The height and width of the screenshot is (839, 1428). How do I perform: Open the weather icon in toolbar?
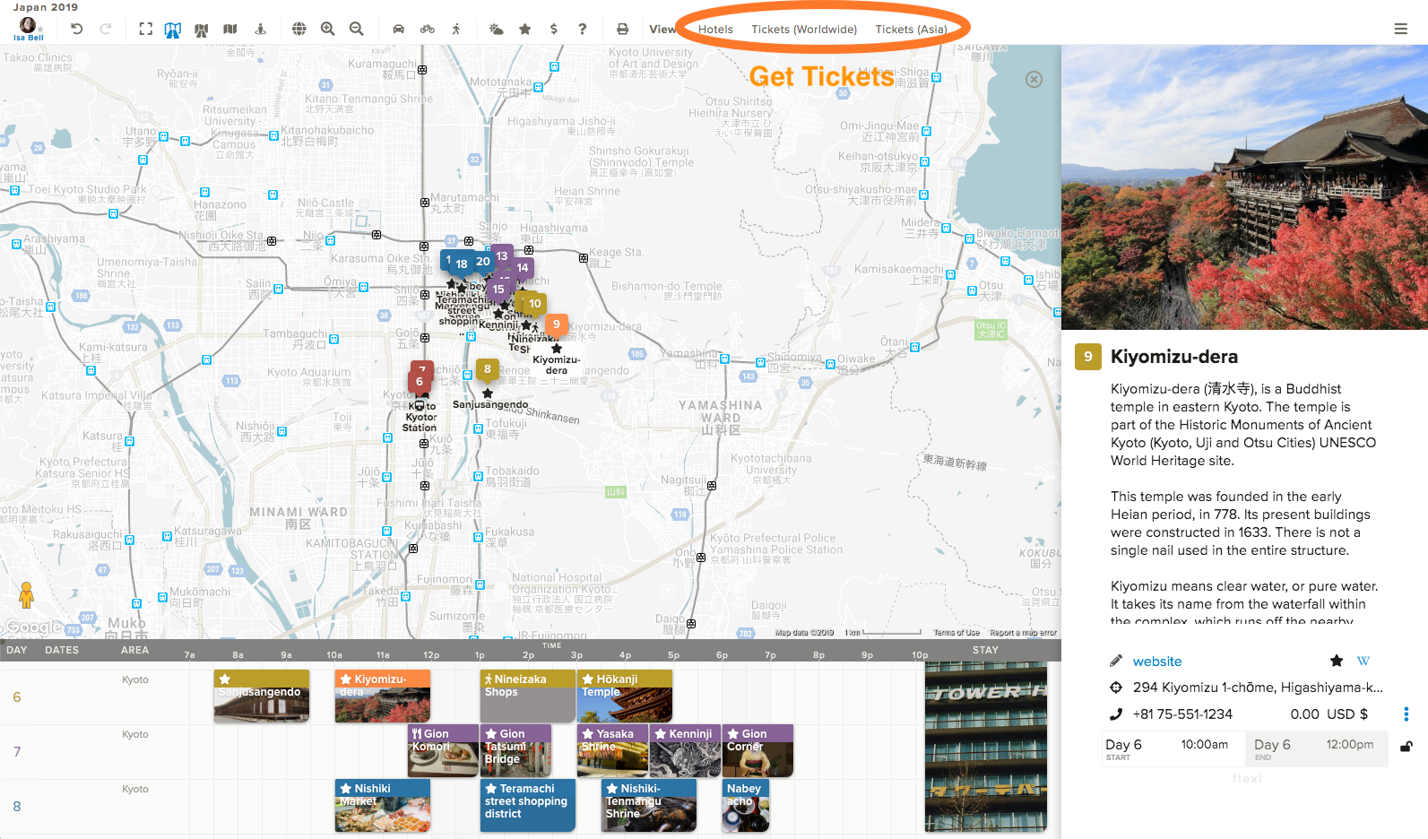tap(496, 29)
